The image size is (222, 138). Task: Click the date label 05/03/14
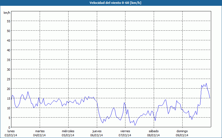tap(68, 135)
